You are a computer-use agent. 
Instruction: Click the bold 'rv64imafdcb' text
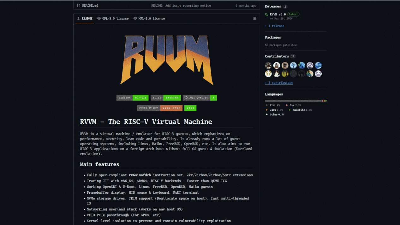140,175
